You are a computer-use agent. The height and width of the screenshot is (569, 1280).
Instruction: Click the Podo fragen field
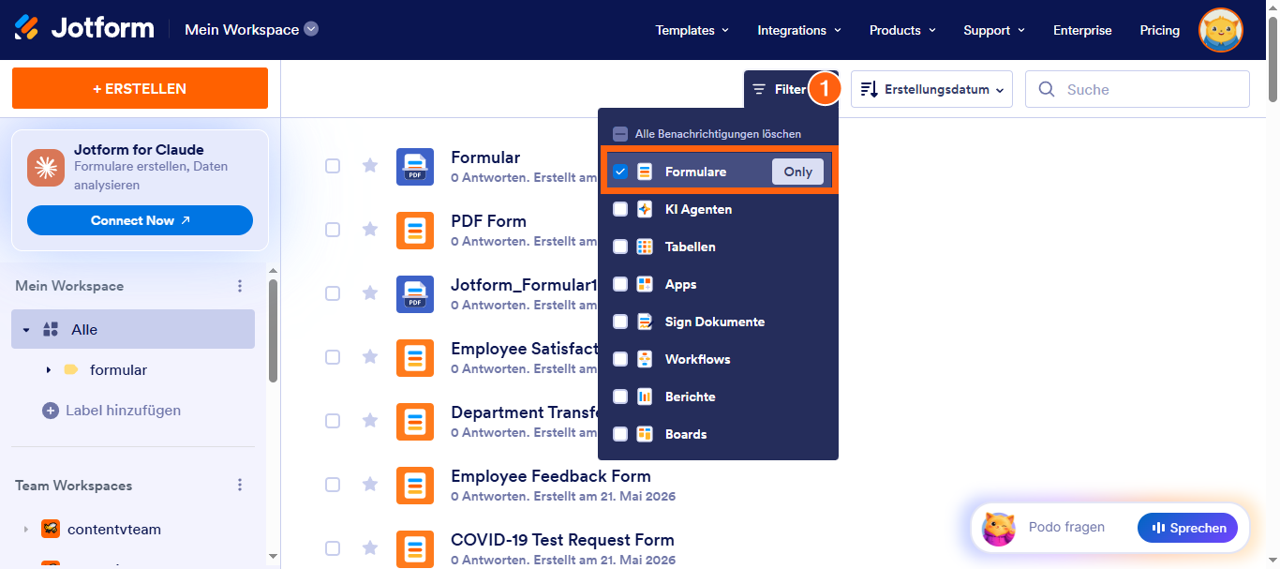[1066, 528]
